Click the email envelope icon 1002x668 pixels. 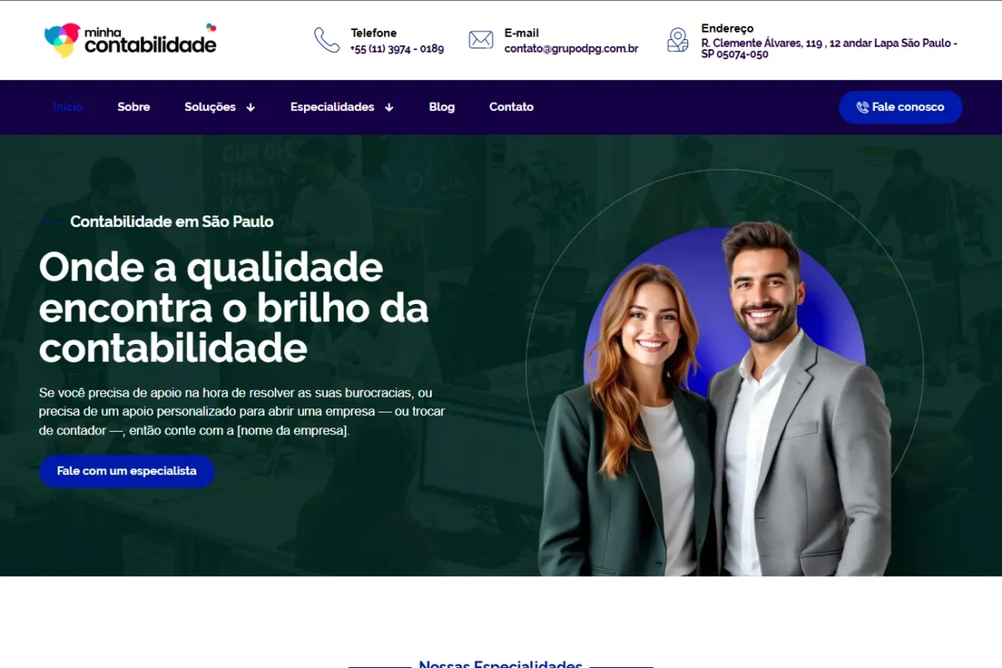coord(481,40)
